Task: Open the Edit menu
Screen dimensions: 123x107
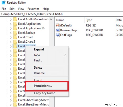Action: point(12,9)
